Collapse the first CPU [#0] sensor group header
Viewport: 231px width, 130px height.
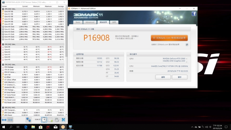pyautogui.click(x=33, y=9)
